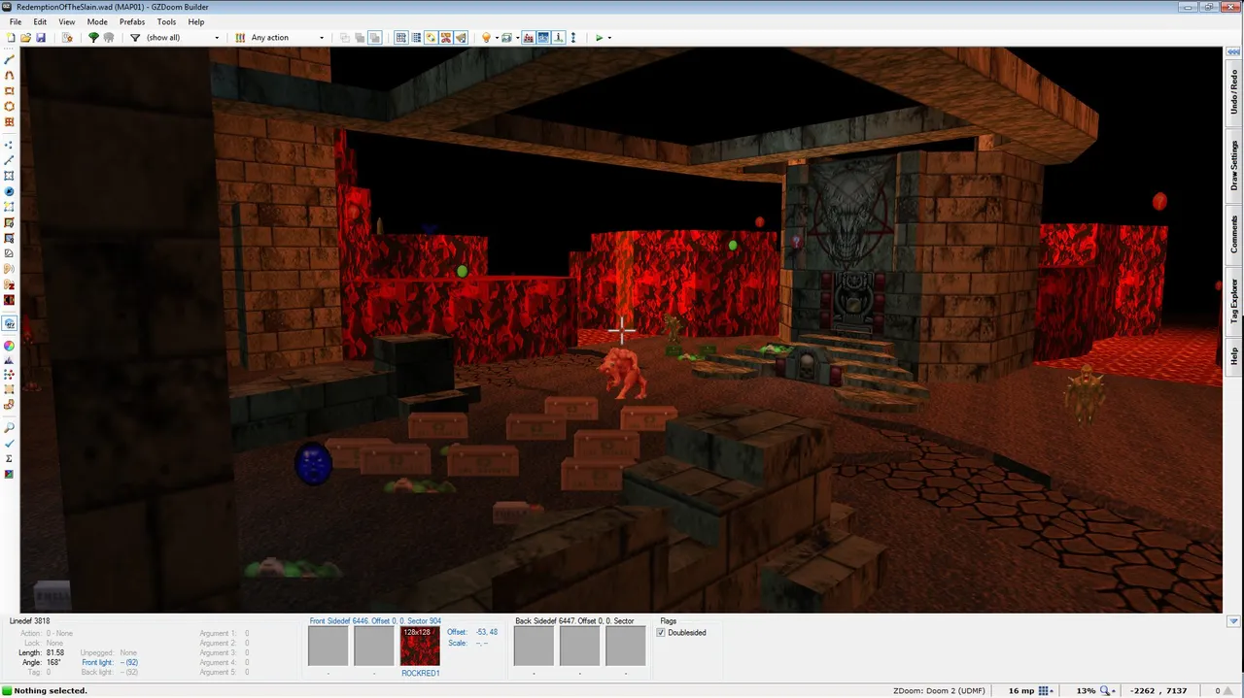Click the New Map icon

(x=10, y=38)
